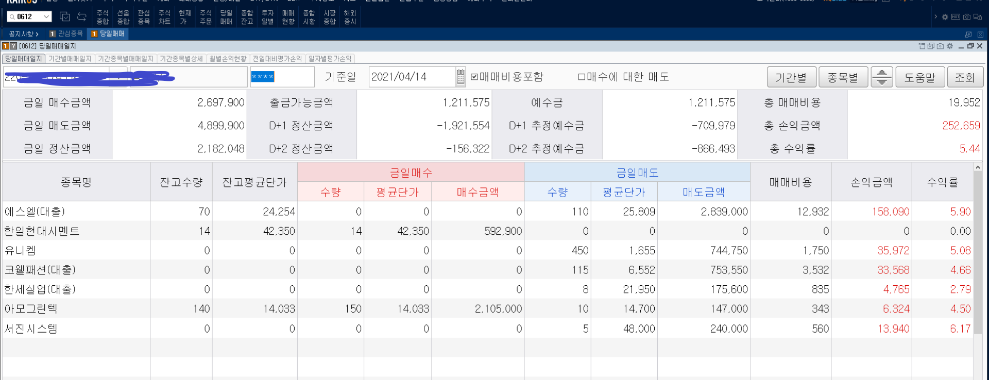Open 도움말 help button

(920, 77)
